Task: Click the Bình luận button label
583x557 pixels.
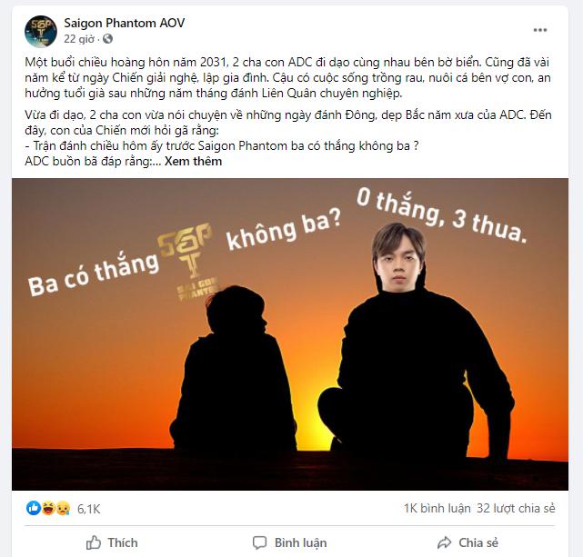Action: [300, 542]
